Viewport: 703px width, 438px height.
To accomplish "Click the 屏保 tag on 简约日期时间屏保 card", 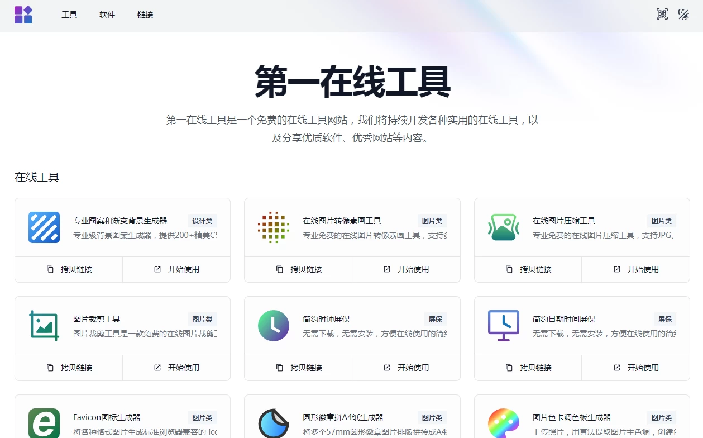I will point(665,319).
